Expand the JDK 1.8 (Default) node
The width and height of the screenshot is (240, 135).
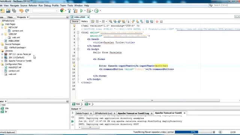(2, 57)
